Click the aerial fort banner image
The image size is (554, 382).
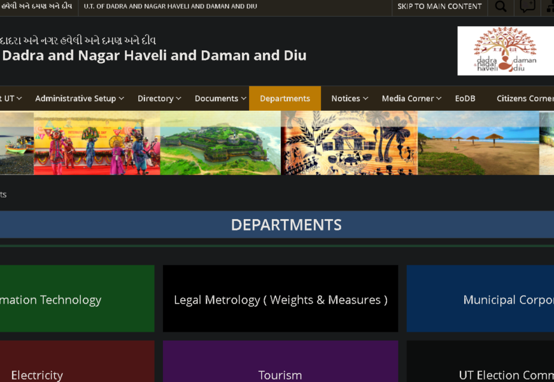click(220, 143)
